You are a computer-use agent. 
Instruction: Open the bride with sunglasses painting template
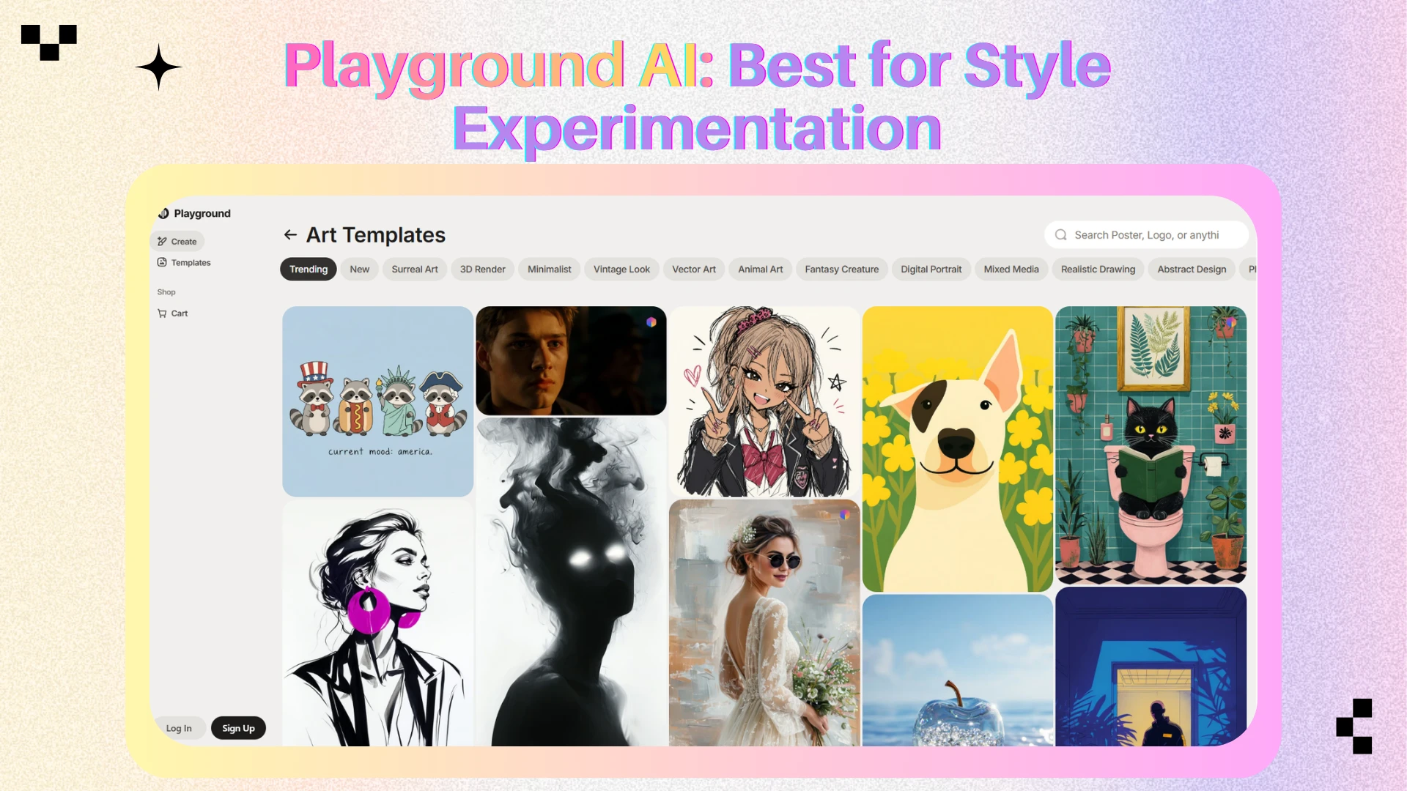(764, 623)
